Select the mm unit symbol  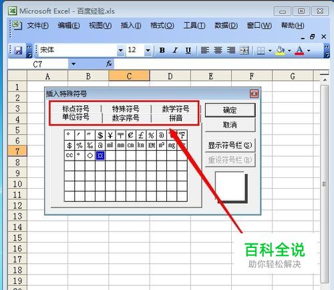coord(120,145)
